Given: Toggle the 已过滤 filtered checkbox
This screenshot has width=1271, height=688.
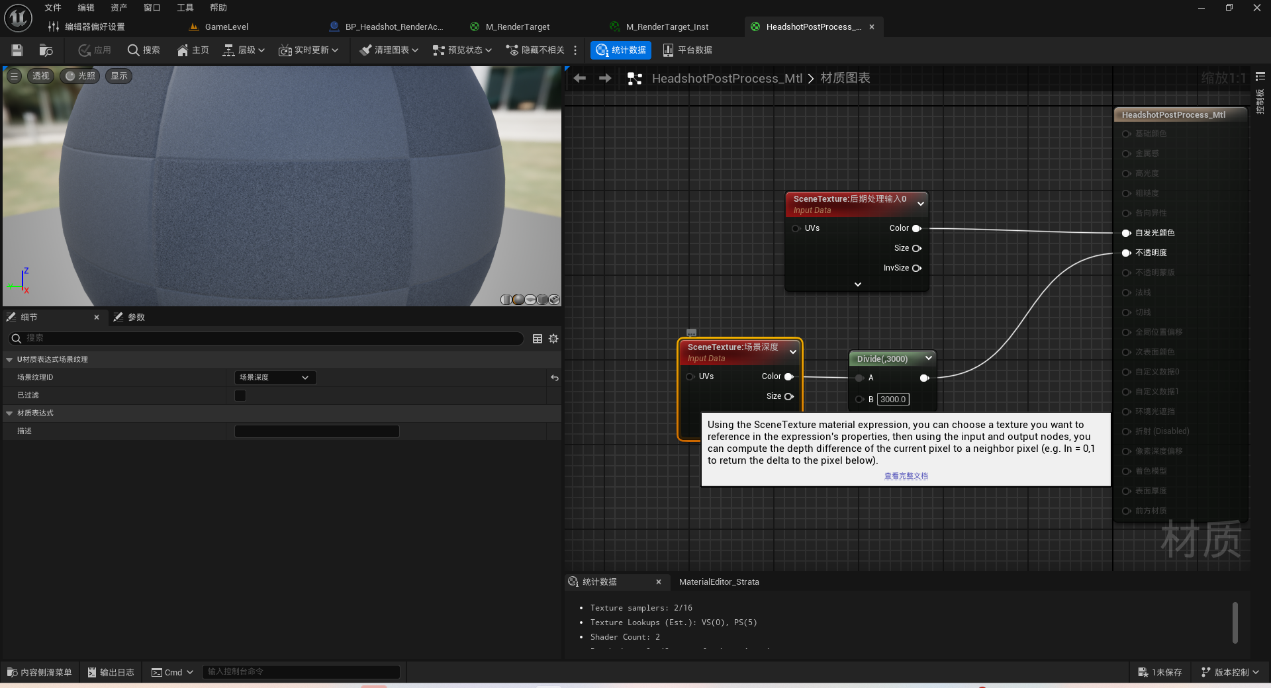Looking at the screenshot, I should pyautogui.click(x=240, y=396).
